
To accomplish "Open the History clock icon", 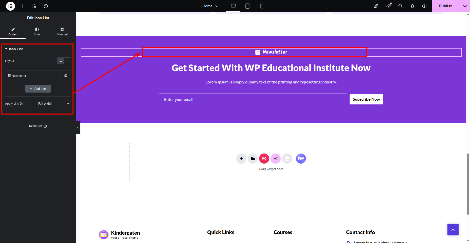I will (x=46, y=6).
